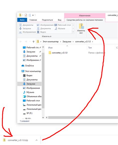Sort files by Имя column header
The height and width of the screenshot is (145, 118).
[50, 48]
